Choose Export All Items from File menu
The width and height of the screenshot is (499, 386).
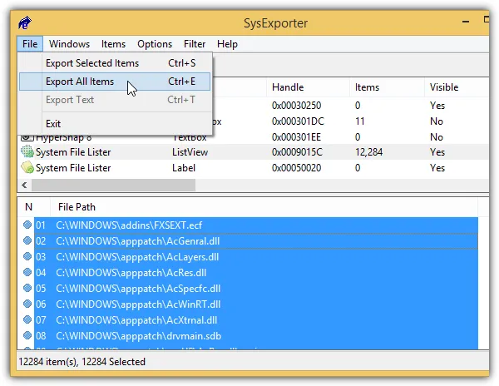click(115, 82)
